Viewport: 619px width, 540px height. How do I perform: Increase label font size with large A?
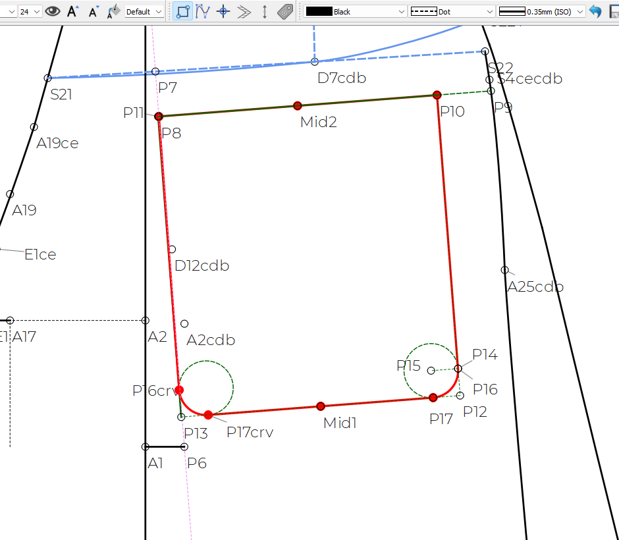(x=73, y=11)
